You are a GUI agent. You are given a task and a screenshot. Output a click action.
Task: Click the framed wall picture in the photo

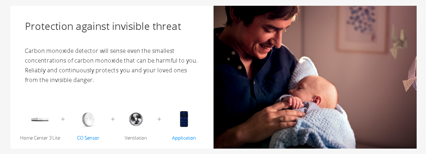362,28
